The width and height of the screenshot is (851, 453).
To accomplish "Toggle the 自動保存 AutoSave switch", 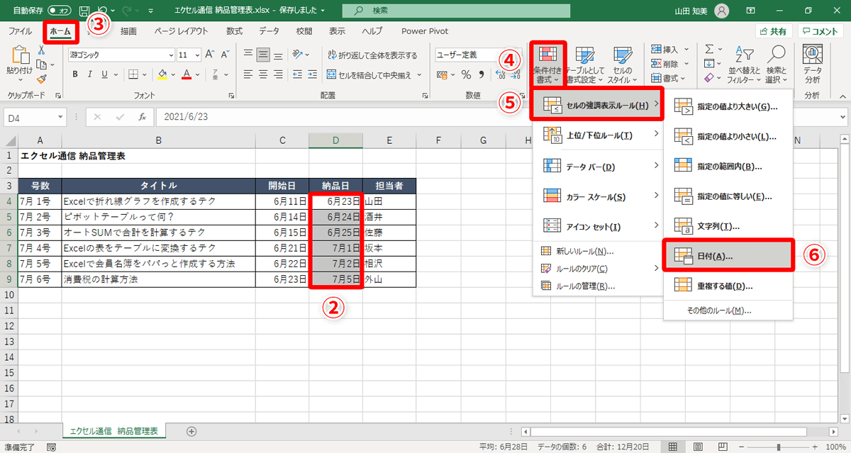I will [60, 11].
